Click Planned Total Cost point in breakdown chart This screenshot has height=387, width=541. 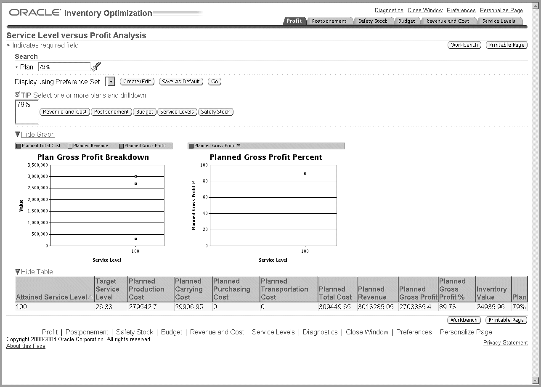[x=135, y=239]
